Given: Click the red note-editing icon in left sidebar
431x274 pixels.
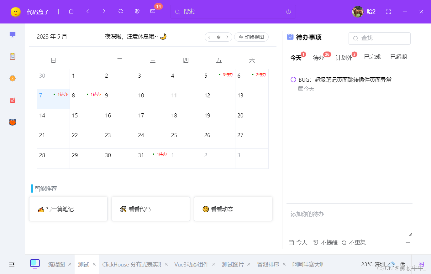Looking at the screenshot, I should coord(12,100).
